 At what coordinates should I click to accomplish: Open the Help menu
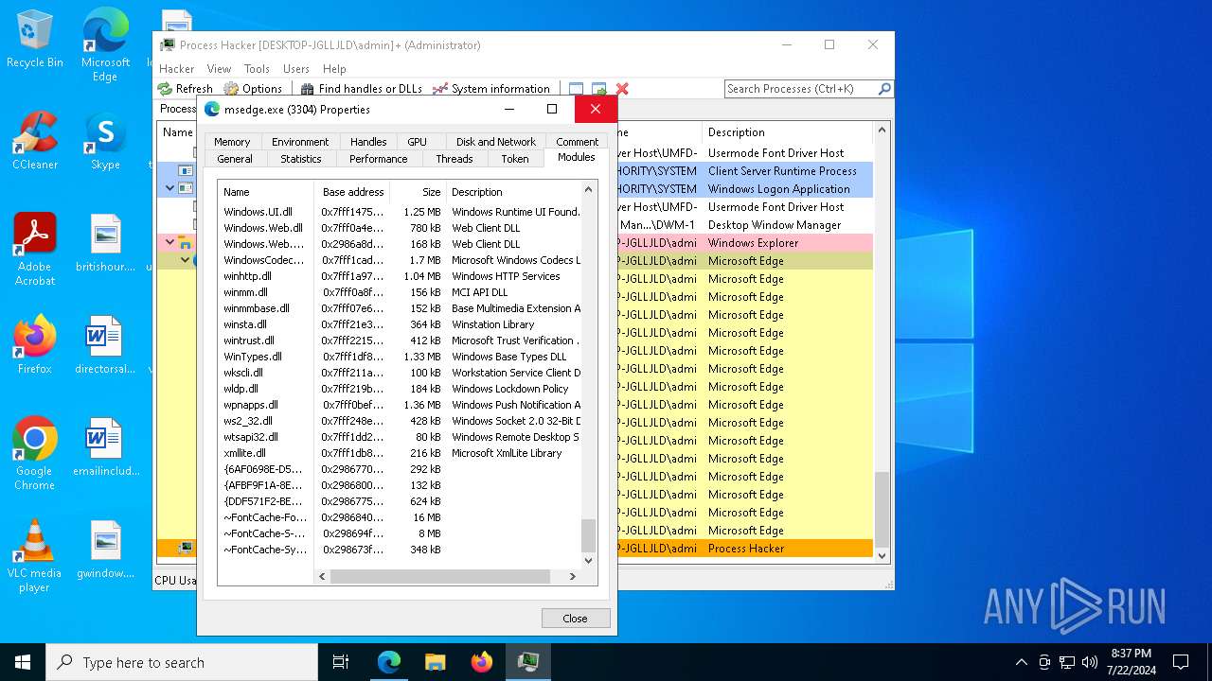[334, 68]
